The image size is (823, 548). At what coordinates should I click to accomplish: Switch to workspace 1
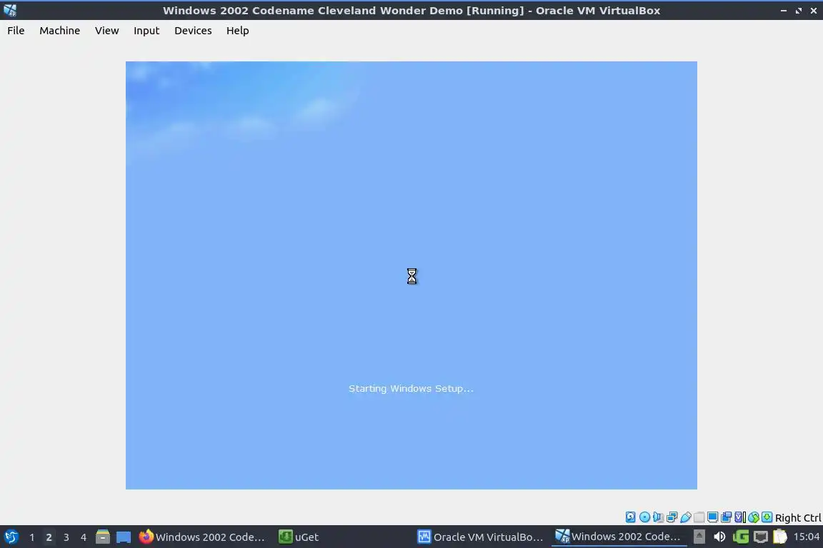32,537
